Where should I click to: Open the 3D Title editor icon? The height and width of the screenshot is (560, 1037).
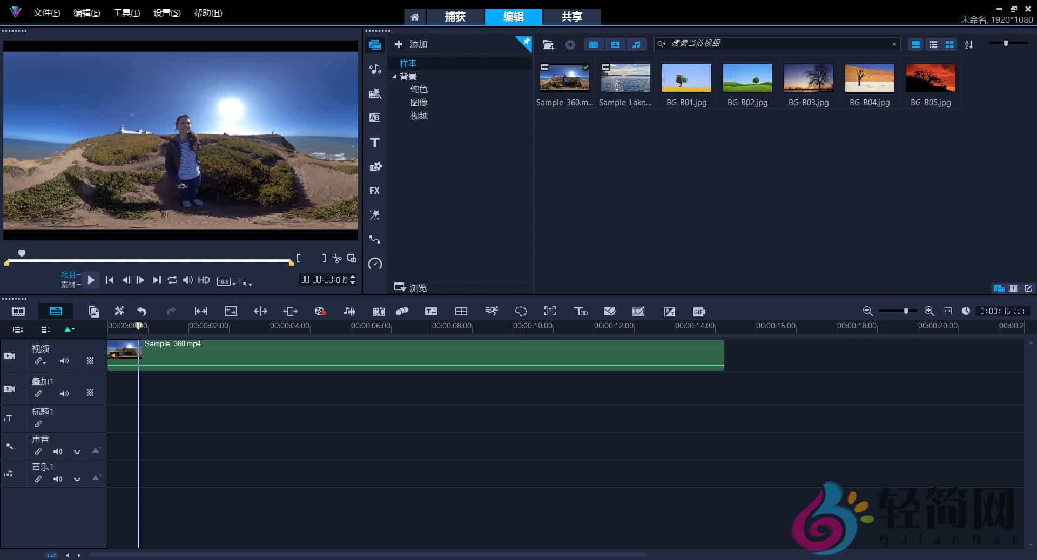tap(581, 311)
